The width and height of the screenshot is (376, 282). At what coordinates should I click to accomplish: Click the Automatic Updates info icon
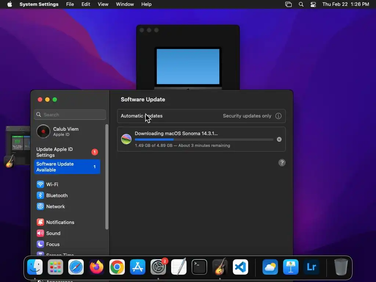coord(278,116)
